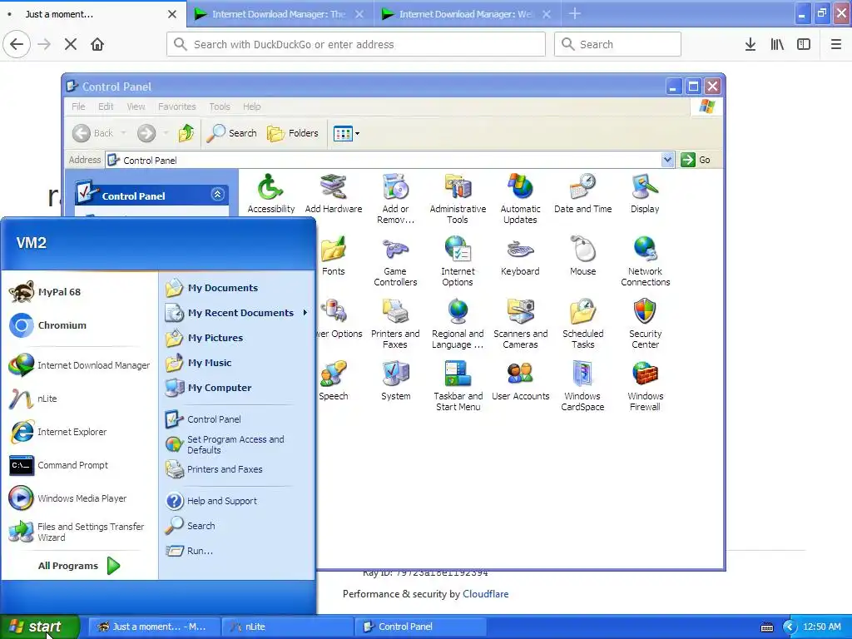This screenshot has width=852, height=639.
Task: Open the Tools menu in Control Panel
Action: pyautogui.click(x=220, y=106)
